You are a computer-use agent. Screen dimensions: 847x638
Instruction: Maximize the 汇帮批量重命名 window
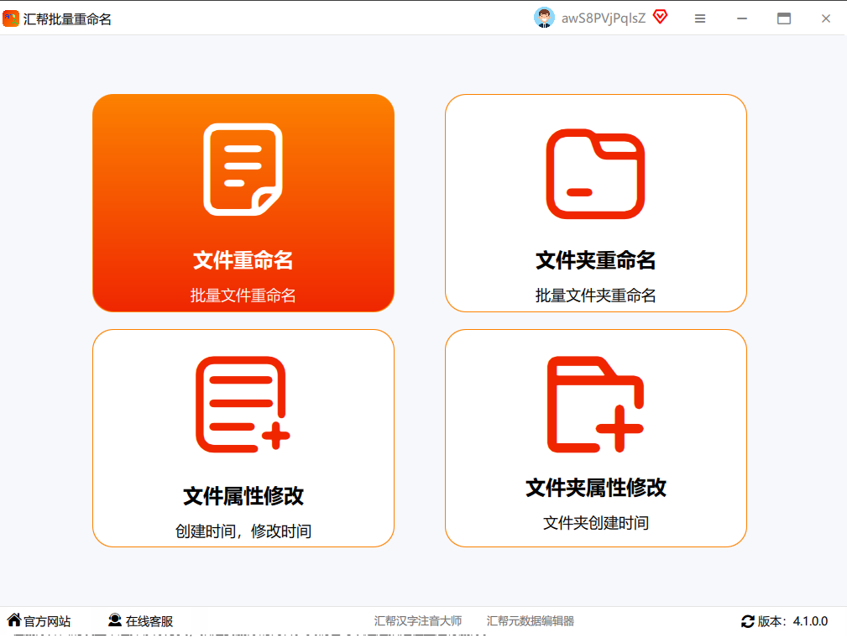pyautogui.click(x=784, y=18)
